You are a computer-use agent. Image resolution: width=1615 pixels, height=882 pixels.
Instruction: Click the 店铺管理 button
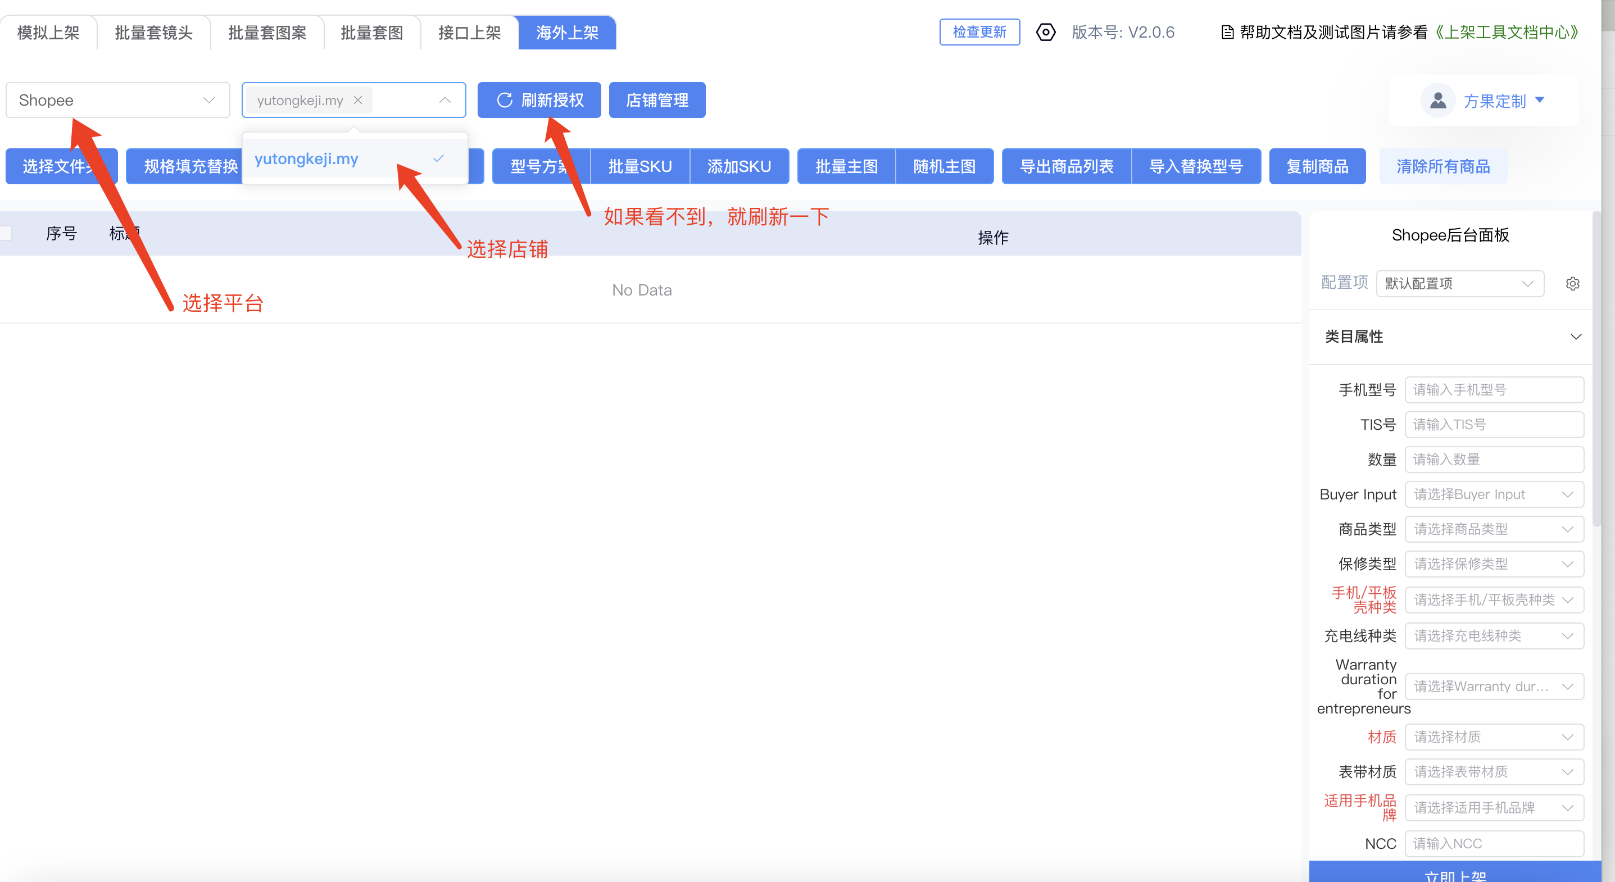656,101
